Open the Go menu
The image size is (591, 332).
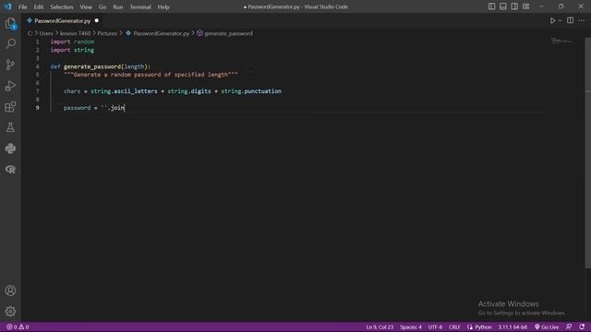(103, 6)
